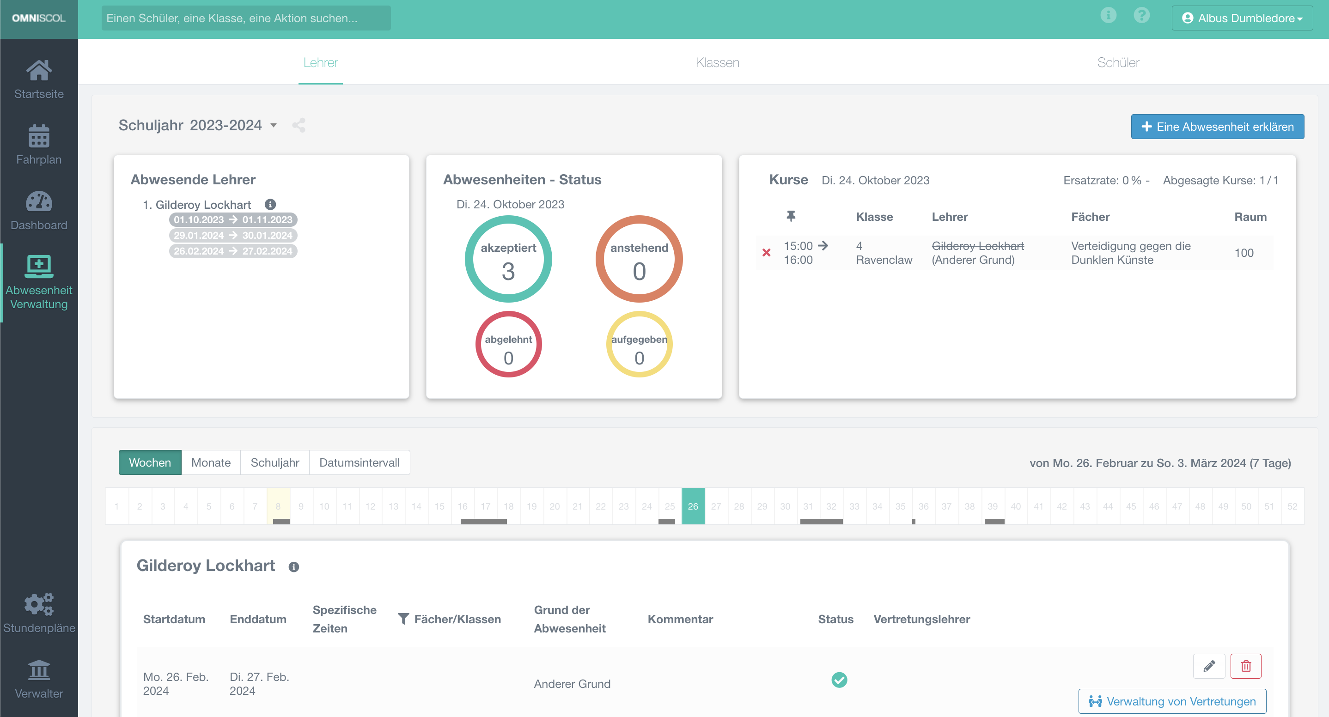This screenshot has height=717, width=1329.
Task: Expand the Schuljahr 2023-2024 dropdown
Action: click(274, 125)
